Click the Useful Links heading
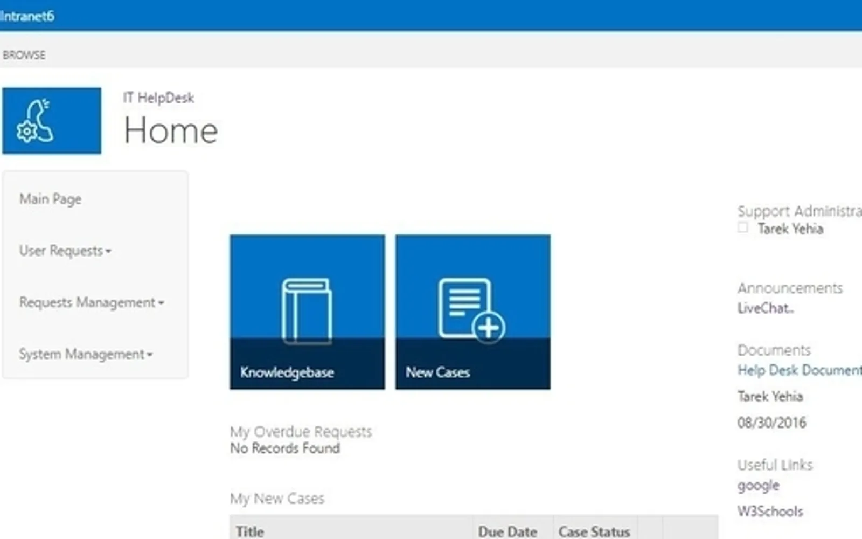This screenshot has height=539, width=862. [775, 465]
